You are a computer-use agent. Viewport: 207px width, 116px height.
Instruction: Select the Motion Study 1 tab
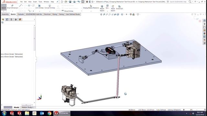[x=27, y=107]
